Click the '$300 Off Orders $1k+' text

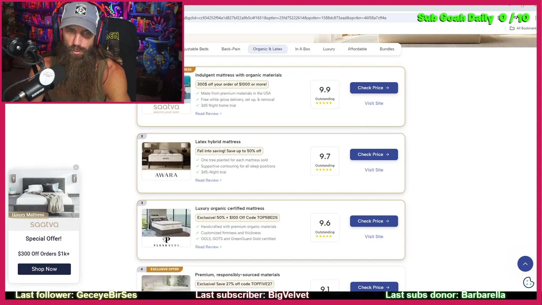click(44, 254)
